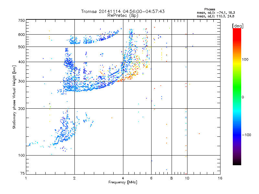Click the '75' height axis label
Image resolution: width=259 pixels, height=194 pixels.
tap(23, 173)
